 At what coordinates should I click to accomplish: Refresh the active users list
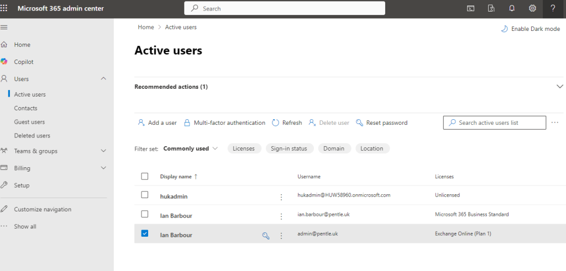tap(287, 123)
